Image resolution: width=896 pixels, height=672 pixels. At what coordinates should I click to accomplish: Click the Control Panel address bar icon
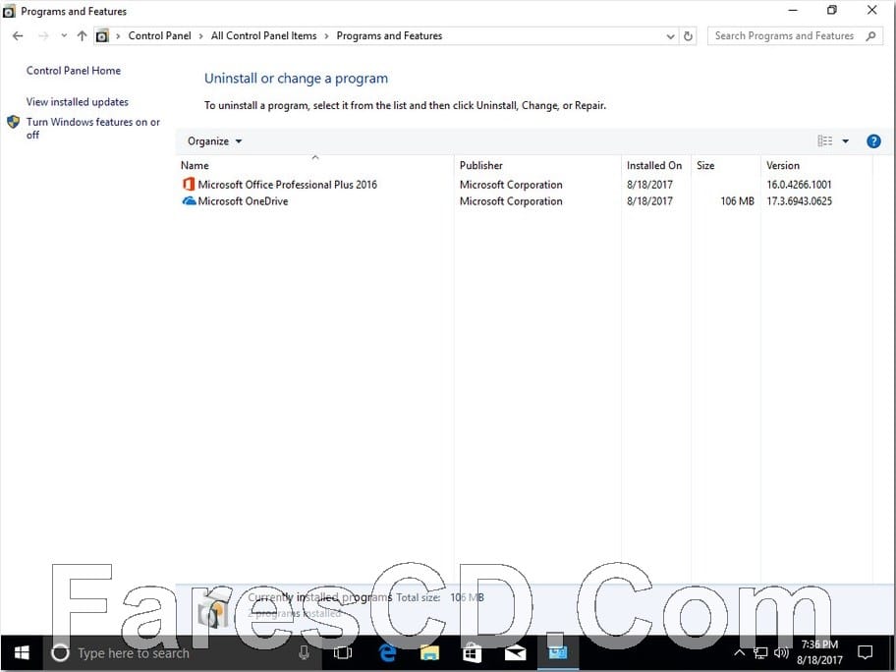click(x=102, y=36)
